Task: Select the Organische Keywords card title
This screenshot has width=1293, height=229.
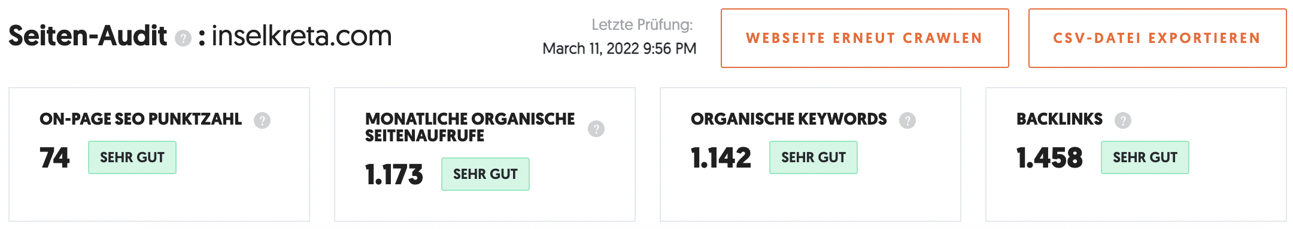Action: [x=789, y=119]
